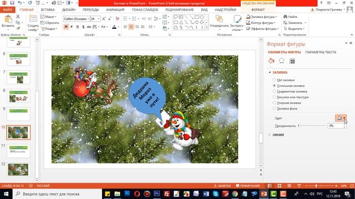Image resolution: width=355 pixels, height=199 pixels.
Task: Open 'Эффекты фигуры' shape effects dropdown
Action: 262,29
